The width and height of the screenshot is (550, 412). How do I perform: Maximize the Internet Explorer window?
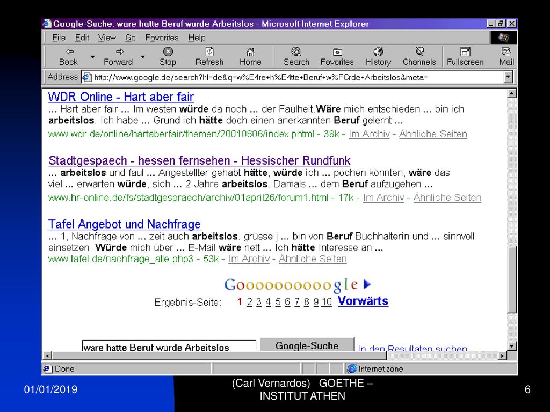coord(501,24)
